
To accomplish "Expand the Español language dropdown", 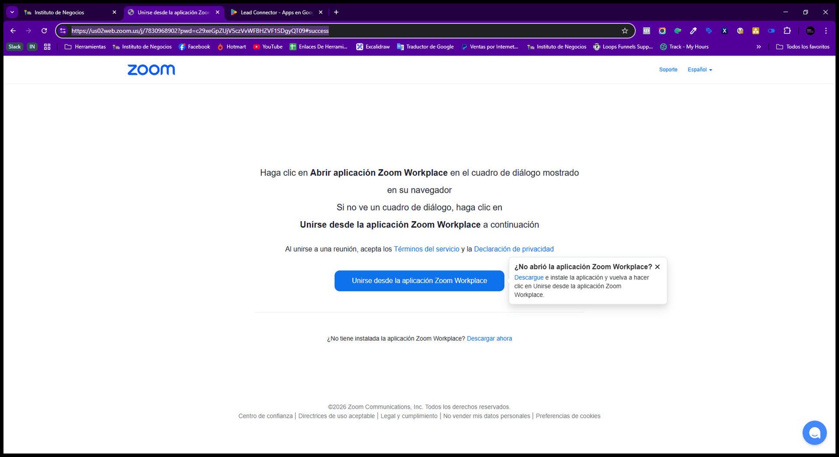I will click(700, 70).
